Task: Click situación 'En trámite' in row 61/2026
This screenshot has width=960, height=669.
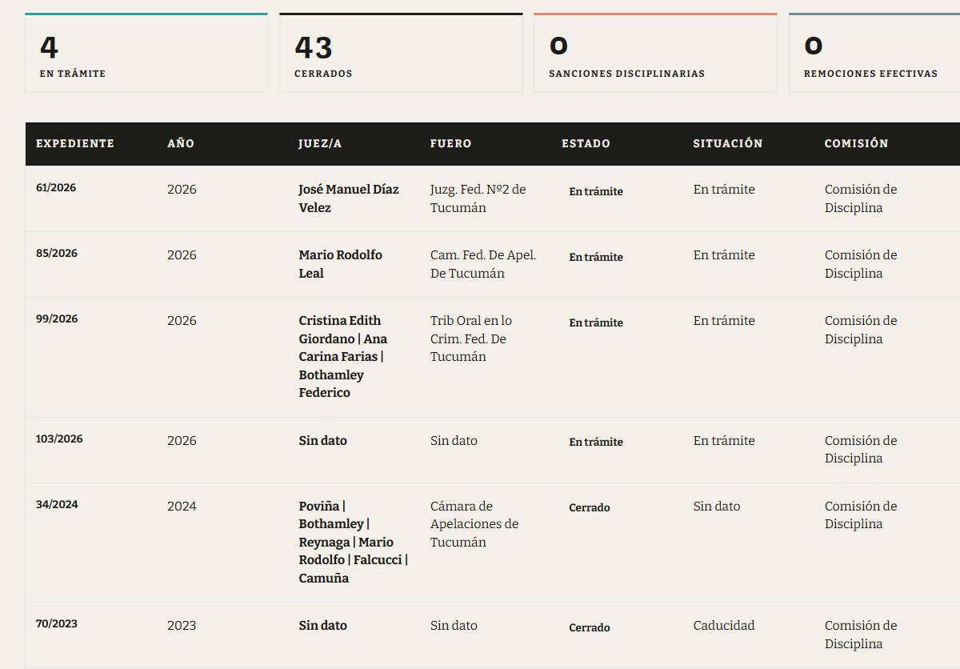Action: pos(724,190)
